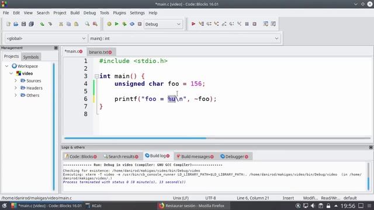Redo the last edit
374x210 pixels.
coord(50,24)
